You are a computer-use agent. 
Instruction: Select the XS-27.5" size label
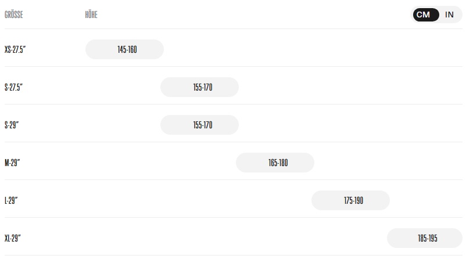coord(16,49)
